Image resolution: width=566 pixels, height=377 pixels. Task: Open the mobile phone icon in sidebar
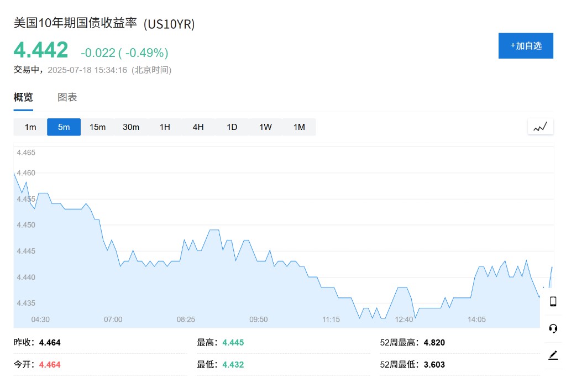click(x=553, y=301)
